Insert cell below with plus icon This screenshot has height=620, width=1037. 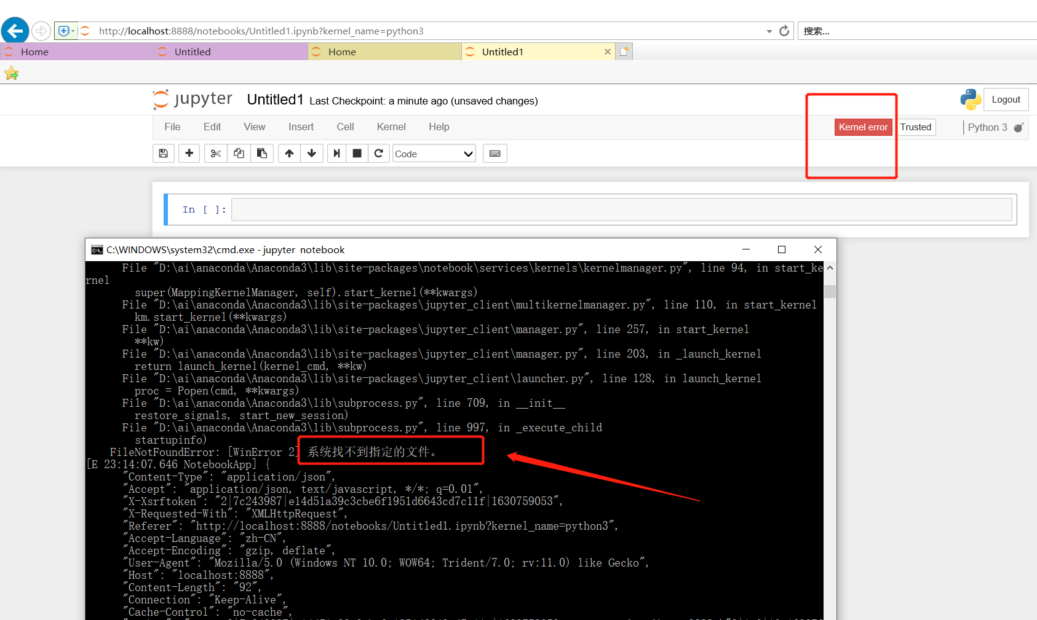[x=189, y=153]
